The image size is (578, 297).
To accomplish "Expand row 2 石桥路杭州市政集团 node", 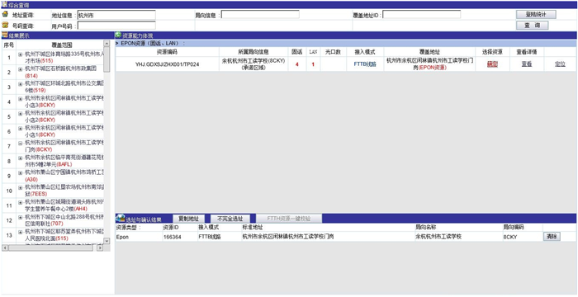I will coord(21,69).
